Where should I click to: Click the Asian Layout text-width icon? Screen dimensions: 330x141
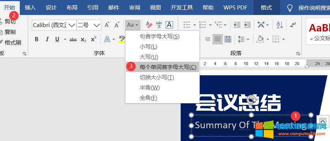coord(261,25)
